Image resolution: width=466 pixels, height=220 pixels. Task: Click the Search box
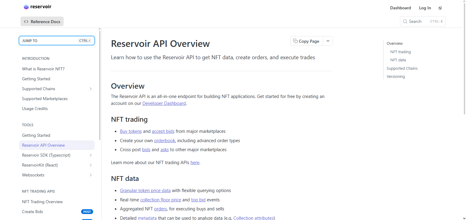coord(423,21)
